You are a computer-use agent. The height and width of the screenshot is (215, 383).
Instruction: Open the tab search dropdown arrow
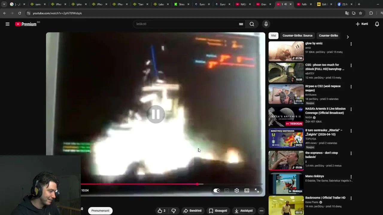[4, 4]
